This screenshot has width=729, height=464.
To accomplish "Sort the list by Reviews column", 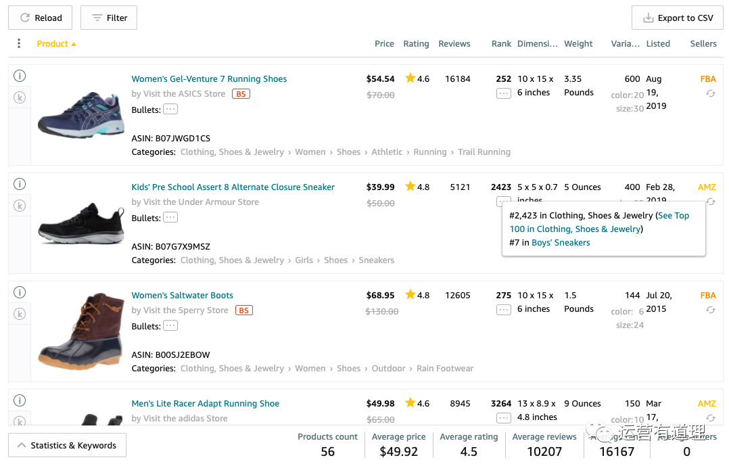I will (454, 44).
